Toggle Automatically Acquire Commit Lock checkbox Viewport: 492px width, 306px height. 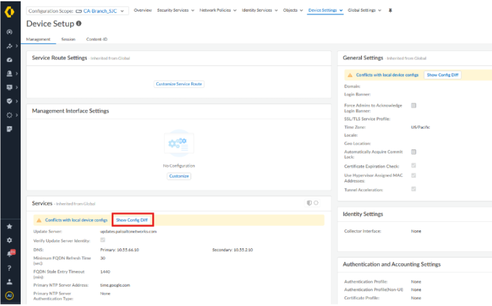(414, 152)
